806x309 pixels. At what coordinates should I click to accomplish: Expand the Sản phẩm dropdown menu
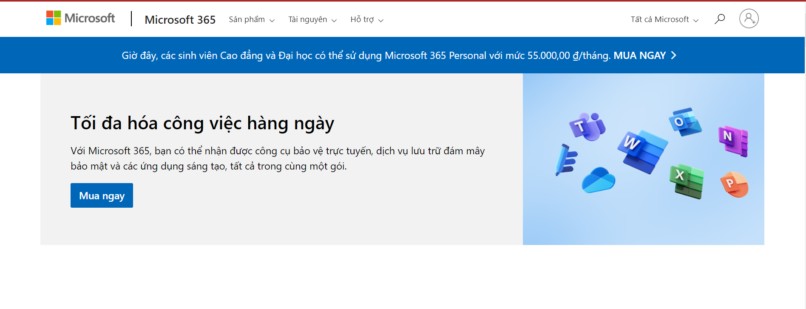(252, 19)
